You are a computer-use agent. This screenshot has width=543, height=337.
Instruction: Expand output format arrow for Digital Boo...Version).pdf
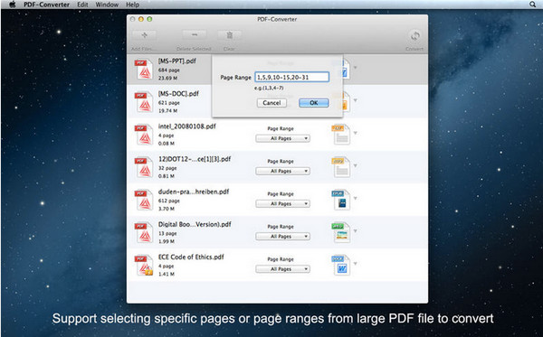(x=356, y=231)
